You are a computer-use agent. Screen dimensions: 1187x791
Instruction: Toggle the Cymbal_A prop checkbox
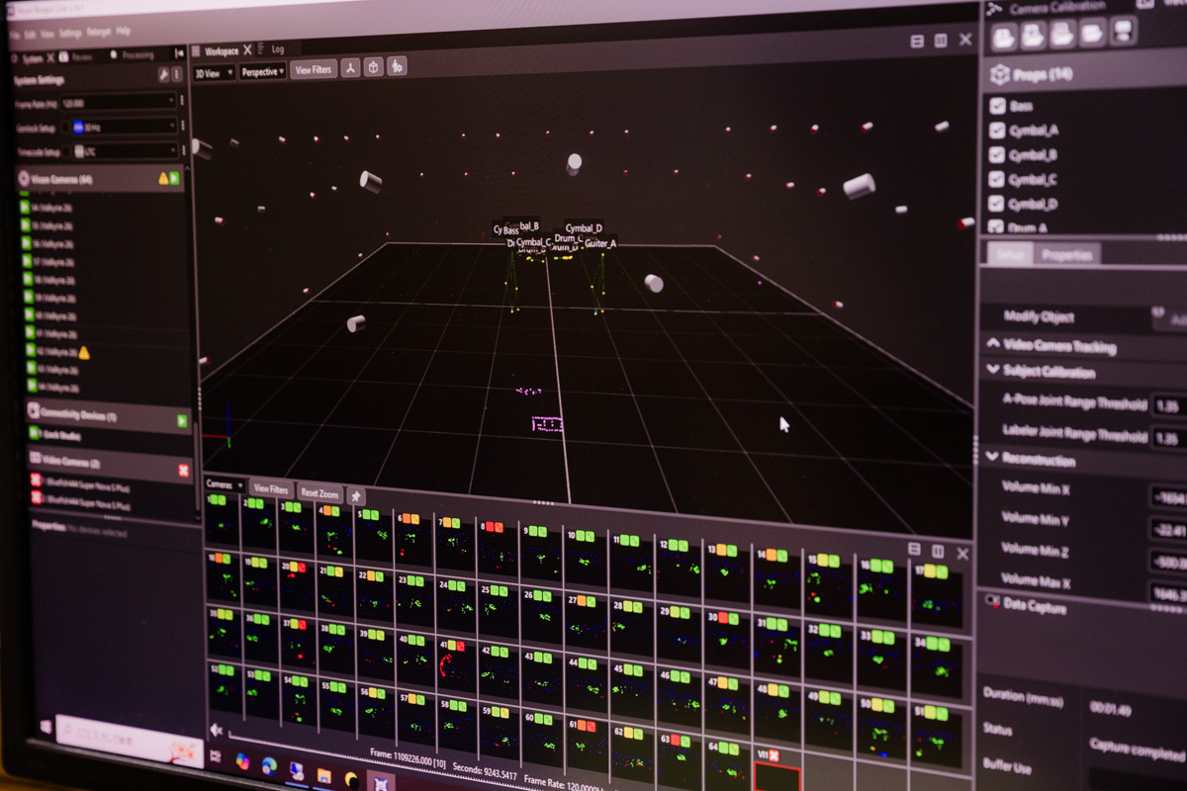click(997, 130)
